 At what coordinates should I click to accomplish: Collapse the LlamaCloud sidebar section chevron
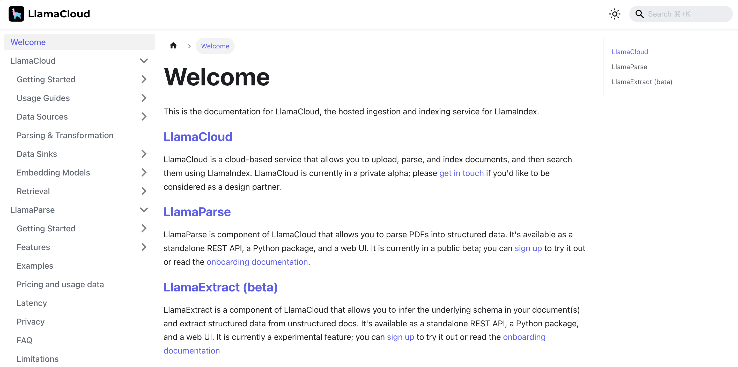point(144,61)
